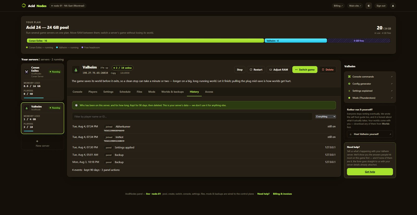This screenshot has height=215, width=417.
Task: Click the green Get help button
Action: coord(370,172)
